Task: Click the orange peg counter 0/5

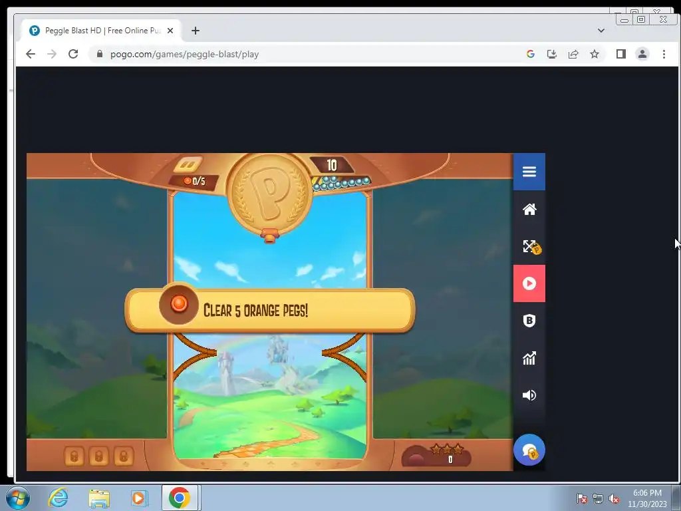Action: coord(194,181)
